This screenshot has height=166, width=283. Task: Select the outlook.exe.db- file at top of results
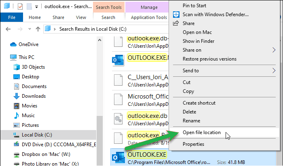point(140,42)
